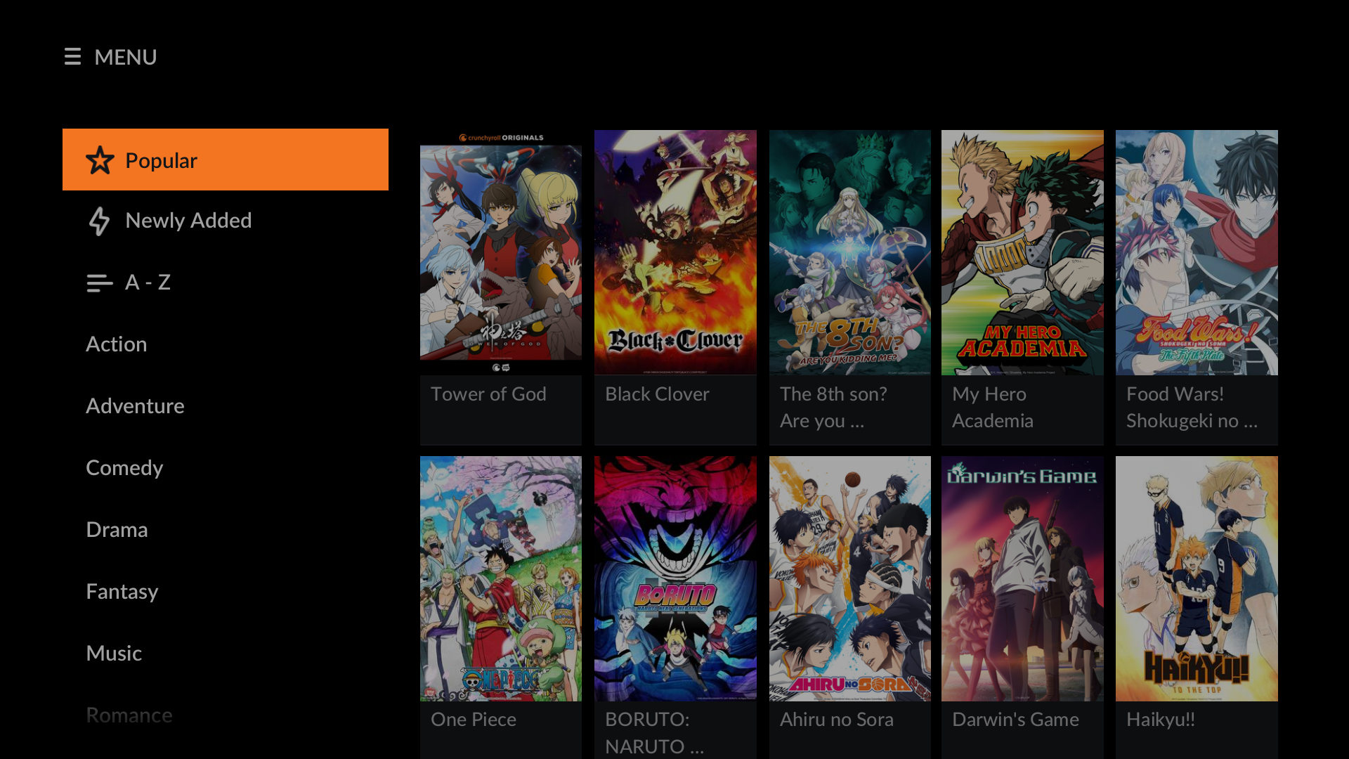Select the Action genre category
Screen dimensions: 1349x759
coord(116,343)
